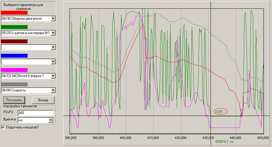Viewport: 272px width, 147px height.
Task: Click the 410,000 x-axis label
Action: [x=153, y=138]
